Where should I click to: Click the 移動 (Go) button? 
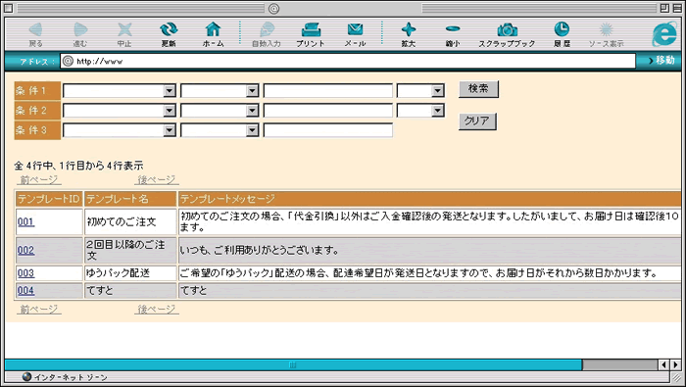tap(661, 61)
